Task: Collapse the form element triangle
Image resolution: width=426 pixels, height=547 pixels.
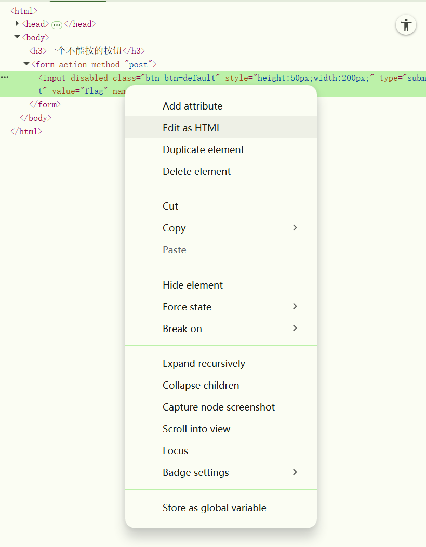Action: coord(26,64)
